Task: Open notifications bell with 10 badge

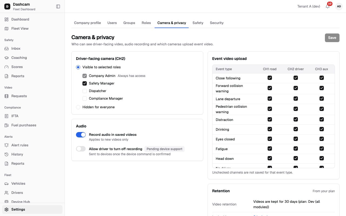Action: pos(328,6)
